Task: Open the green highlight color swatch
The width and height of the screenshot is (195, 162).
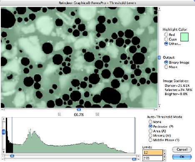Action: (185, 37)
